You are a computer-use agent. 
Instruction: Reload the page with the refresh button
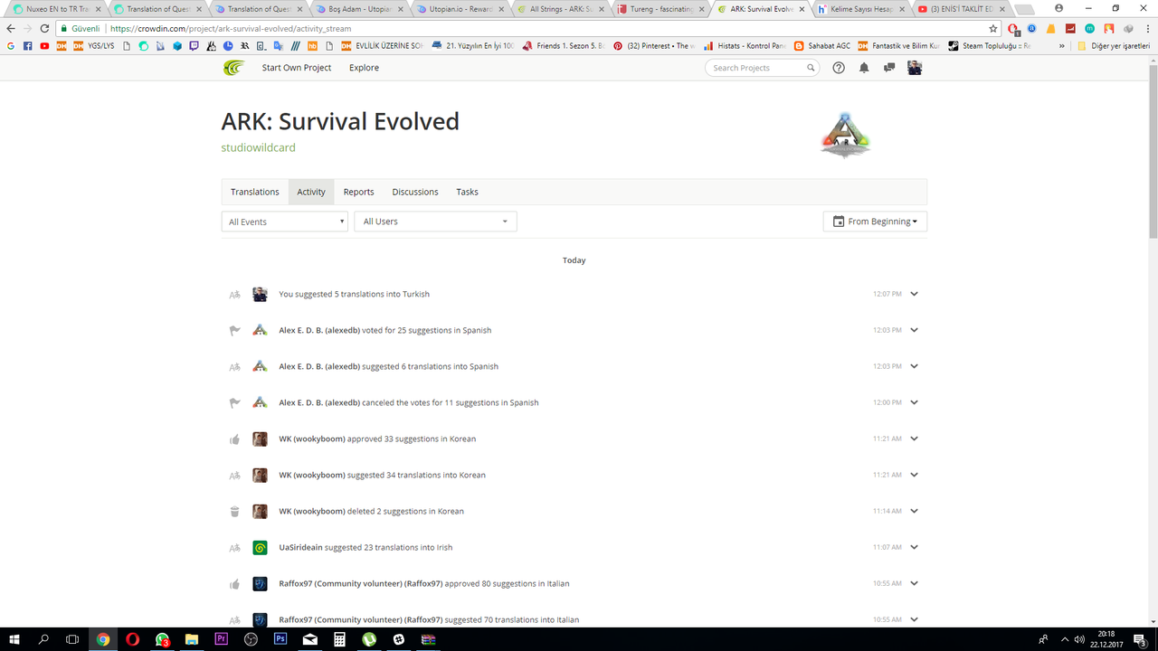[x=44, y=28]
